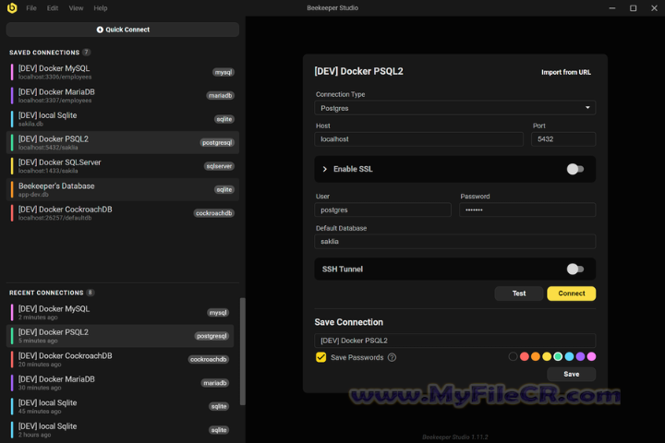Click the Password input field
665x443 pixels.
pos(527,210)
